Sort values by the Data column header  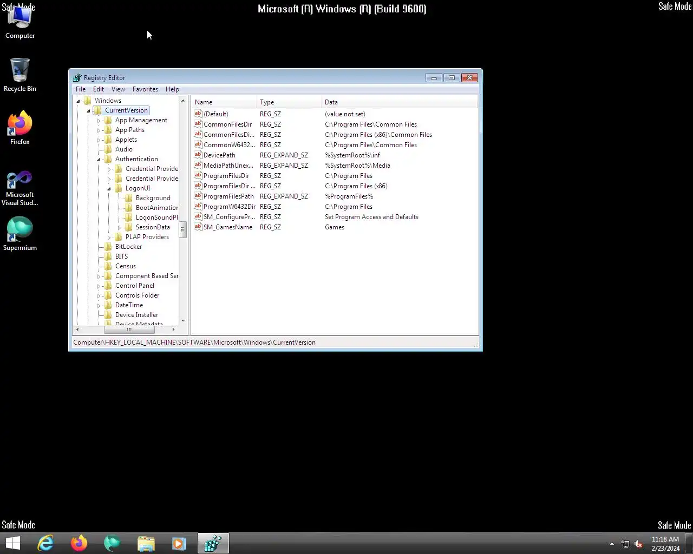point(400,102)
